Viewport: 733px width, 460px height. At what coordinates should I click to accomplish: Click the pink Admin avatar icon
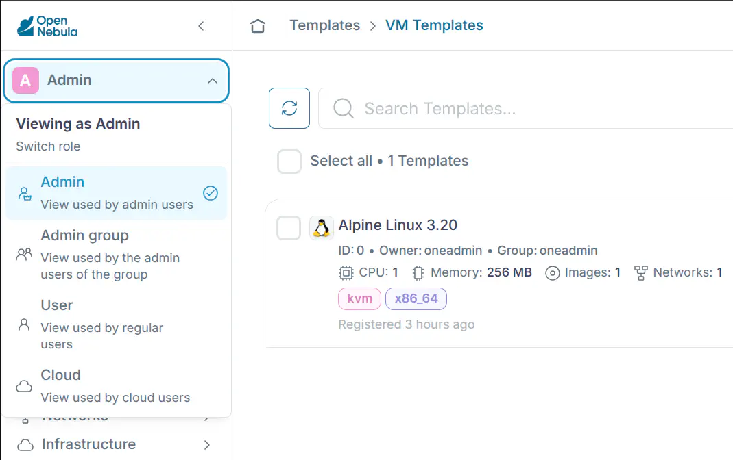[25, 80]
